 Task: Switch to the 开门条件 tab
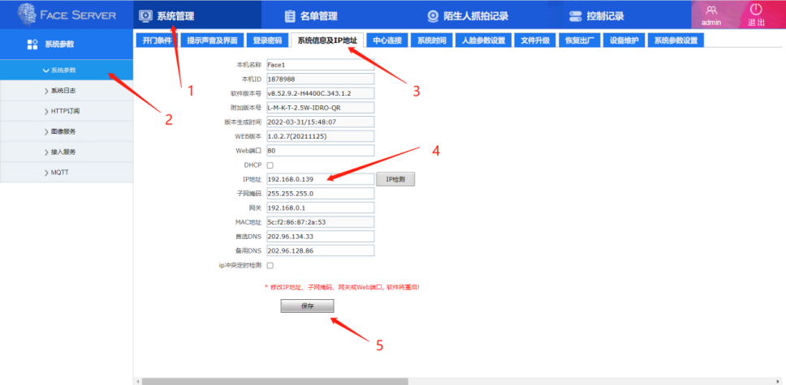157,41
